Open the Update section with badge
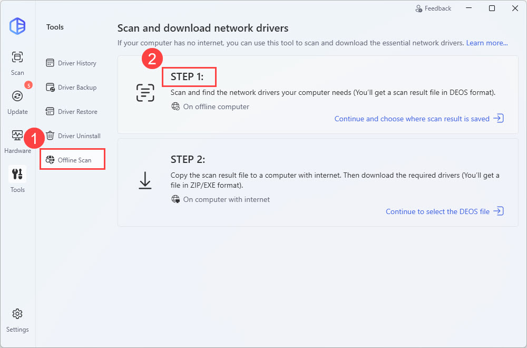The width and height of the screenshot is (527, 348). click(x=17, y=101)
